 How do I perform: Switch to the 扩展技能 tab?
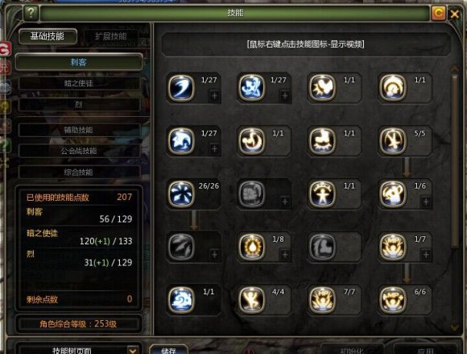click(110, 36)
